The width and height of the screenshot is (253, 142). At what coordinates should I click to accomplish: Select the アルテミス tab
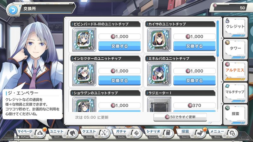(235, 71)
